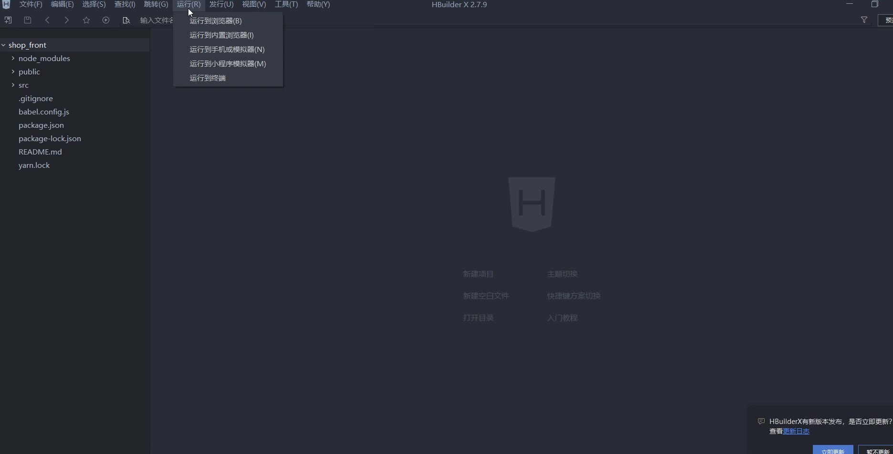Click 新建项目 on the welcome page
Screen dimensions: 893x454
(x=478, y=274)
